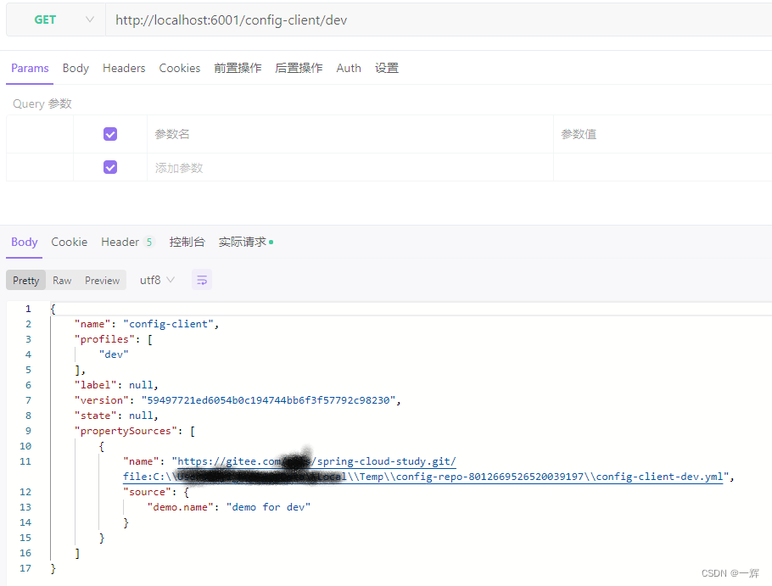Open the request Body tab
The height and width of the screenshot is (586, 772).
coord(76,68)
